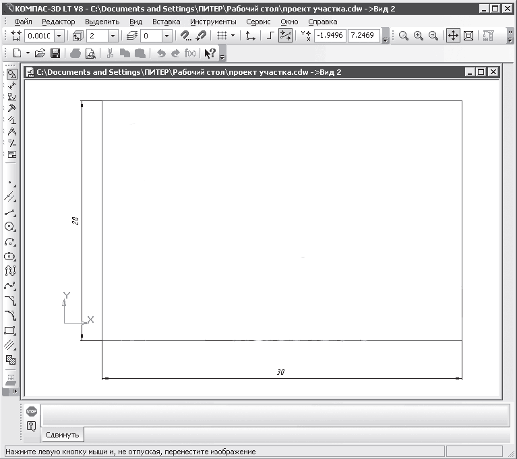Click the Сдвинуть tab
517x459 pixels.
point(63,435)
